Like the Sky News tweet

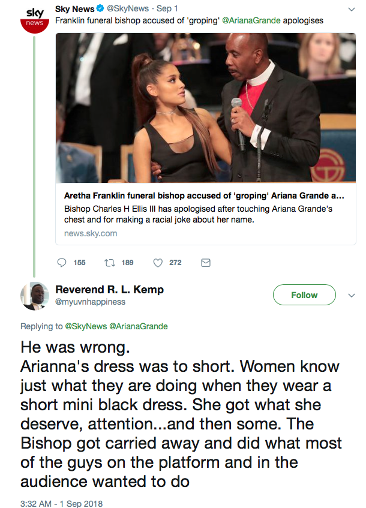158,263
